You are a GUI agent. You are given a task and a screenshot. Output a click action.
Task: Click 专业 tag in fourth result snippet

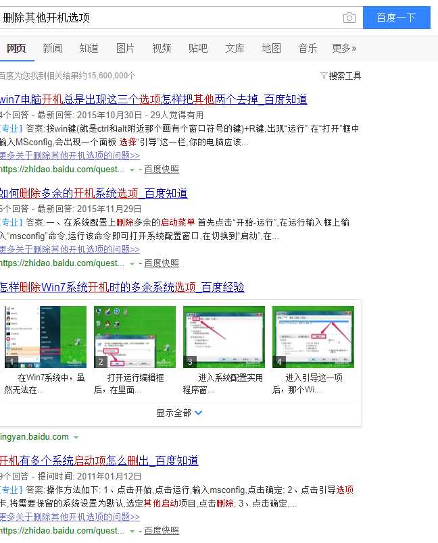pyautogui.click(x=11, y=490)
